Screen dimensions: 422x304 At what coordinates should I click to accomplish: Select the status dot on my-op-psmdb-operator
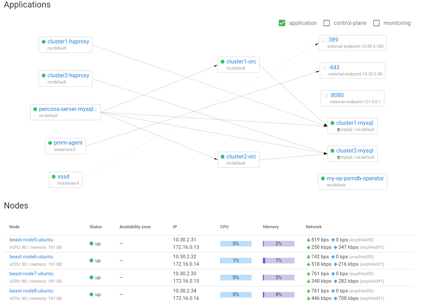pos(323,178)
